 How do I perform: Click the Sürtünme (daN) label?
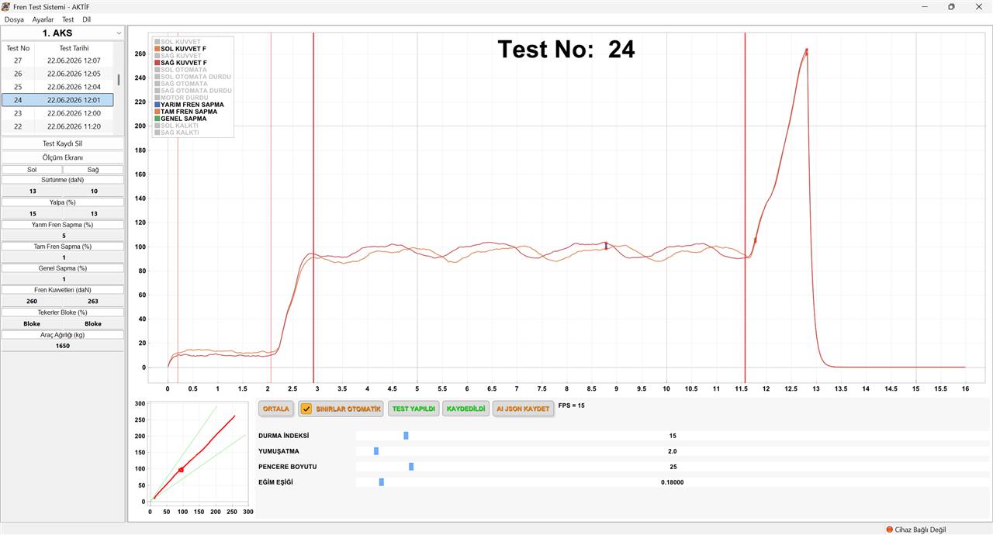(x=62, y=180)
